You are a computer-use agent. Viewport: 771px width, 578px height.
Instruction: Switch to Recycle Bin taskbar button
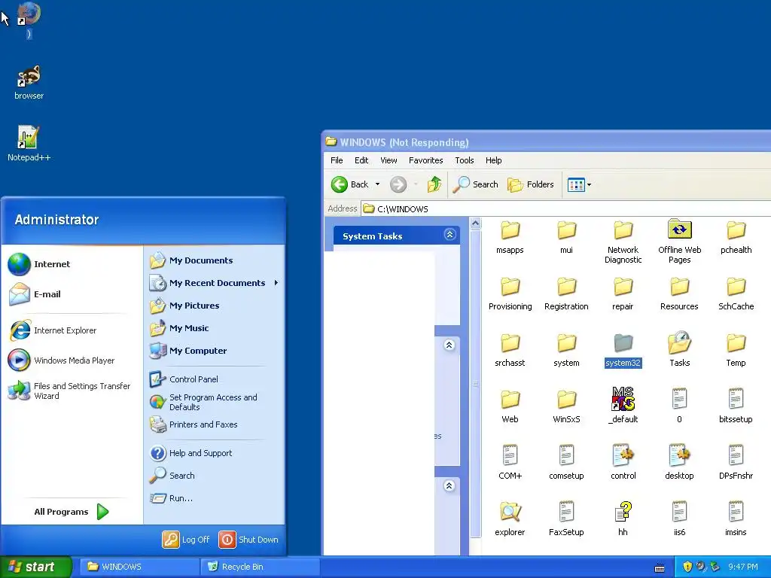[x=261, y=567]
